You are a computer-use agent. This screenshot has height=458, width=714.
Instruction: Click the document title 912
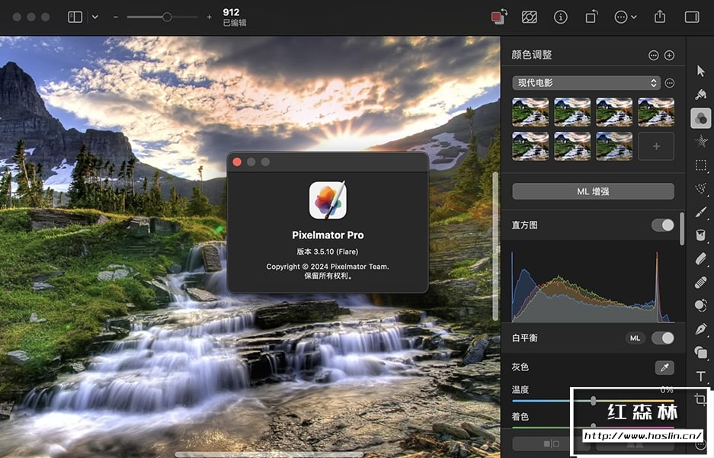231,12
